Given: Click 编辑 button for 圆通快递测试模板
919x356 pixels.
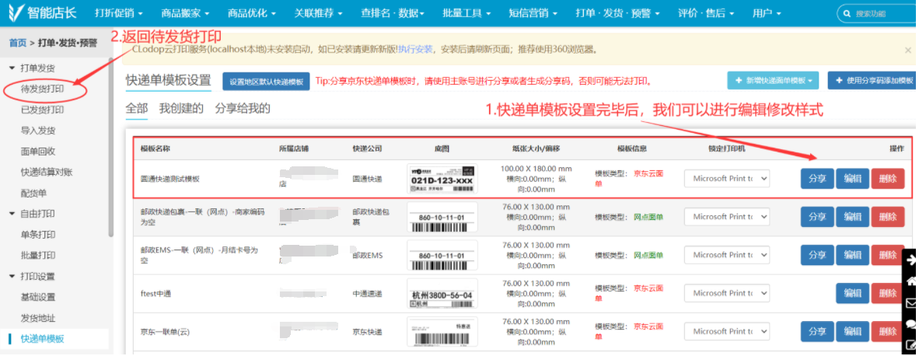Looking at the screenshot, I should pyautogui.click(x=852, y=179).
